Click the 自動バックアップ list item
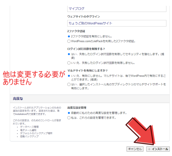Image resolution: width=172 pixels, height=156 pixels. pos(29,136)
